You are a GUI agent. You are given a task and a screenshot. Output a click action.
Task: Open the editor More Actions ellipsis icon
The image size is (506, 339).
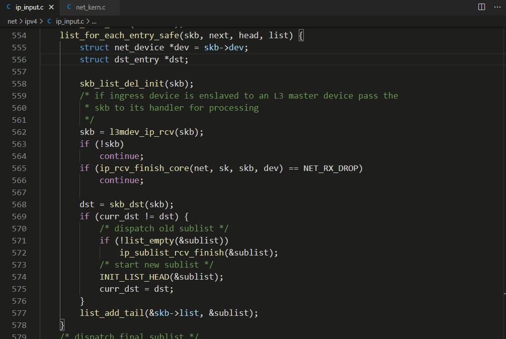pyautogui.click(x=497, y=7)
